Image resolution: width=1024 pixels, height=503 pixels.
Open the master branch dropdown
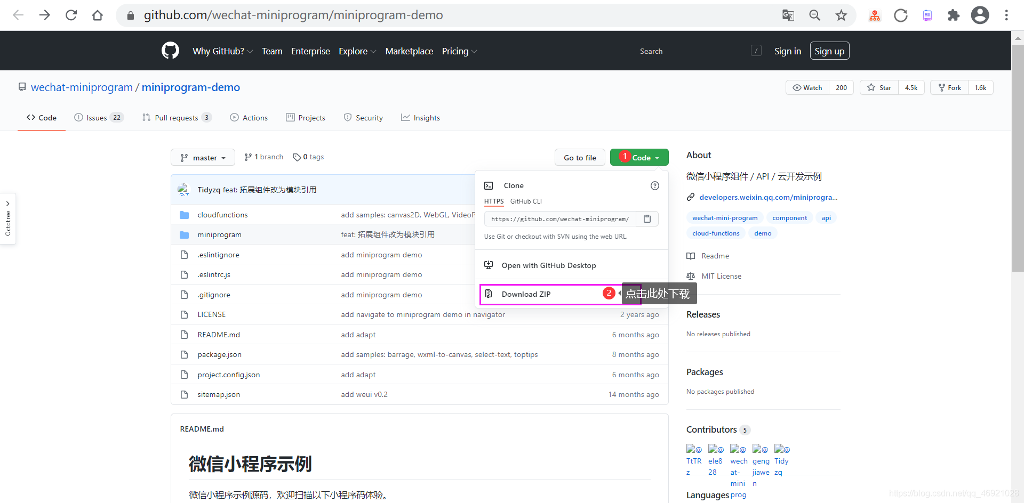tap(203, 157)
